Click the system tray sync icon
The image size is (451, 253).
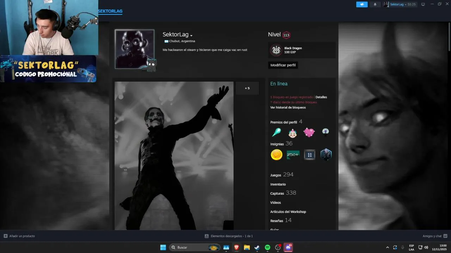(395, 247)
